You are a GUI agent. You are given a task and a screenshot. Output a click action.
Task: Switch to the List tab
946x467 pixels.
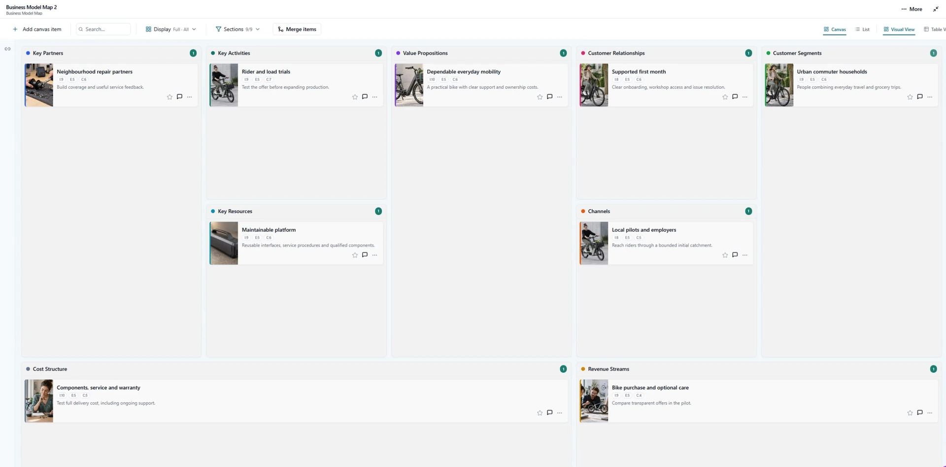tap(862, 30)
